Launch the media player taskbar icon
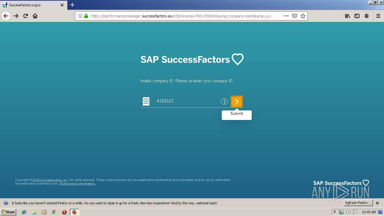Screen dimensions: 384x216 [x=44, y=212]
